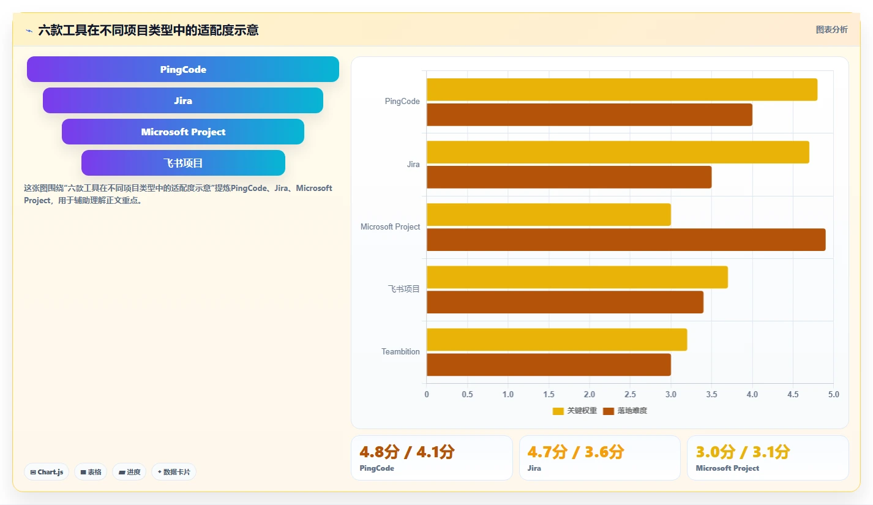Click the 数据卡片 tag chip
The height and width of the screenshot is (505, 873).
click(174, 472)
